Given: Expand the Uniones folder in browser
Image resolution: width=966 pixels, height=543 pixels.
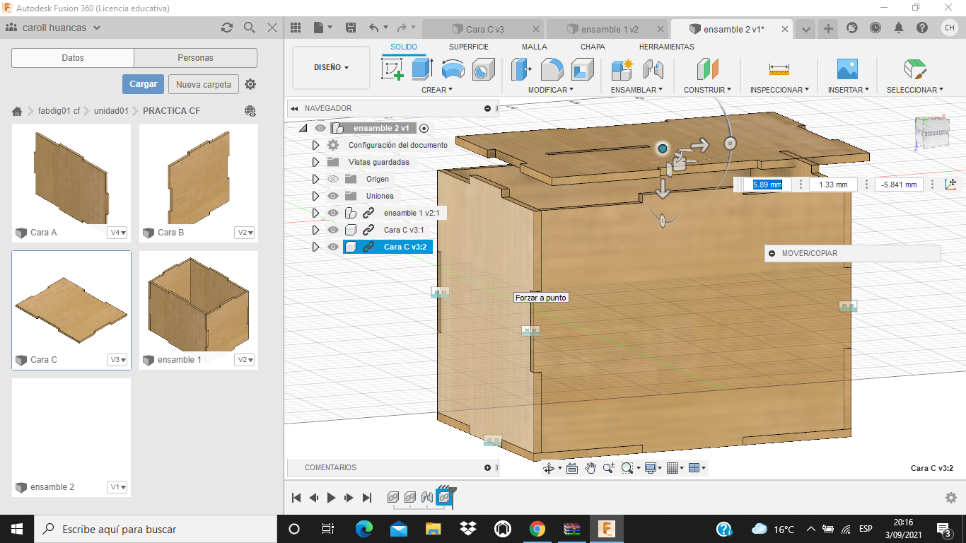Looking at the screenshot, I should point(316,196).
